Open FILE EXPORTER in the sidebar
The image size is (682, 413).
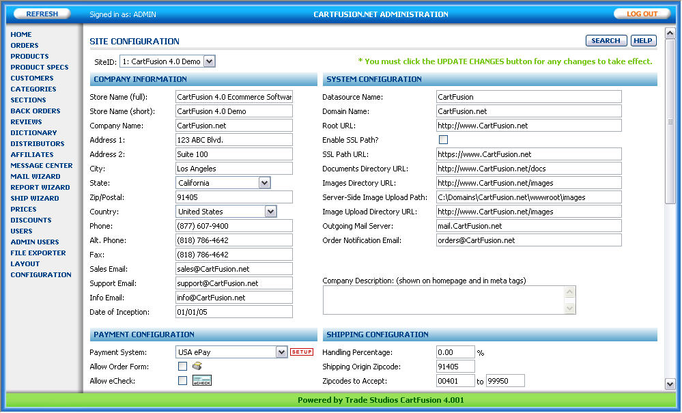click(x=38, y=253)
